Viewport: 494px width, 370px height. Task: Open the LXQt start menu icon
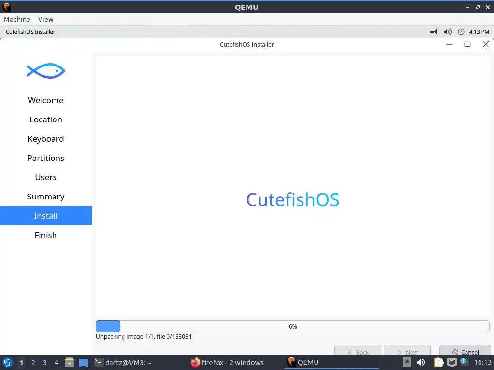click(x=8, y=362)
